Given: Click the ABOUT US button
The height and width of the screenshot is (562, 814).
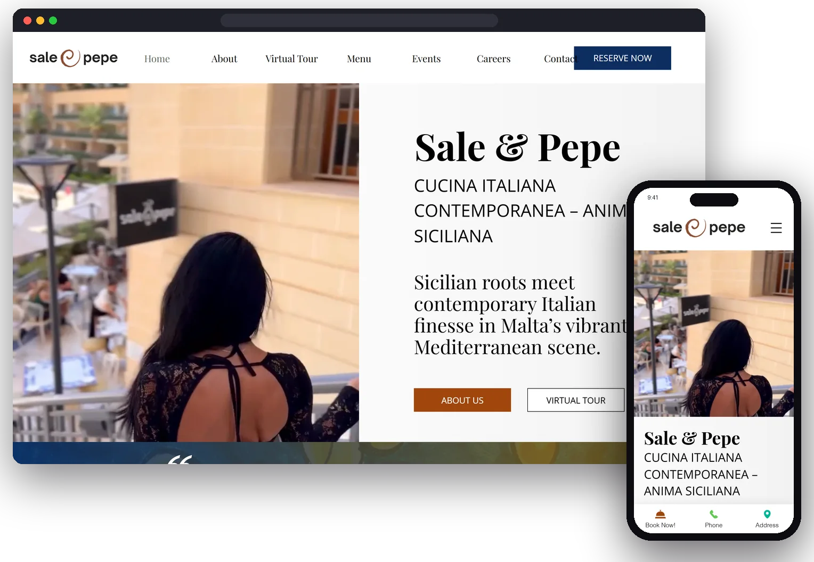Looking at the screenshot, I should (x=462, y=400).
